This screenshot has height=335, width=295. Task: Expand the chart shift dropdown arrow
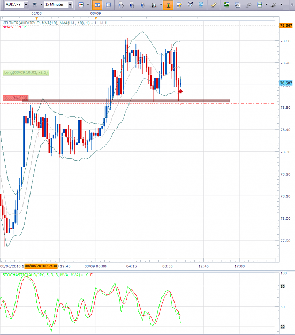tap(267, 4)
